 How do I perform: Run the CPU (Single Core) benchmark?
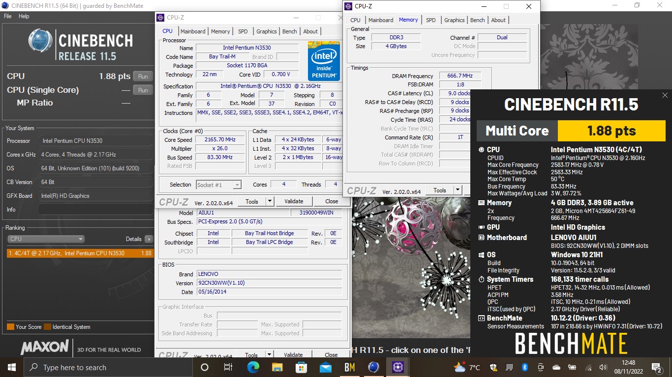(x=143, y=90)
